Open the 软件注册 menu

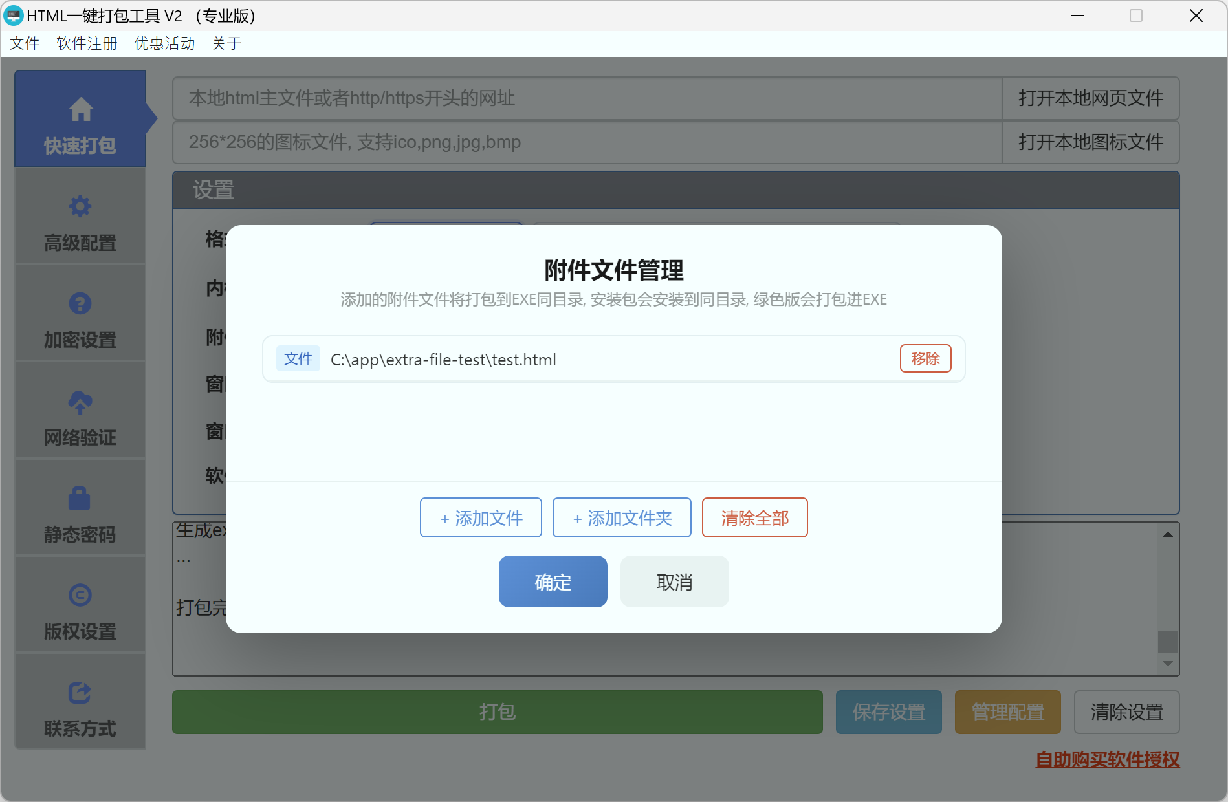click(x=86, y=43)
